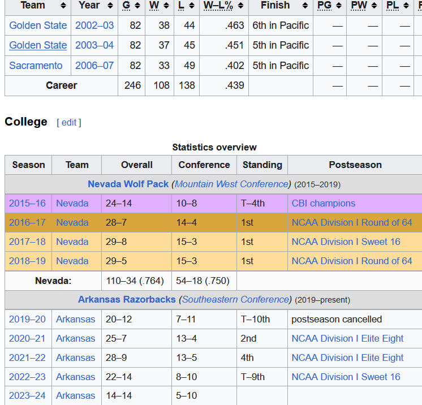Screen dimensions: 422x405
Task: Select the Statistics overview table caption
Action: click(x=214, y=148)
